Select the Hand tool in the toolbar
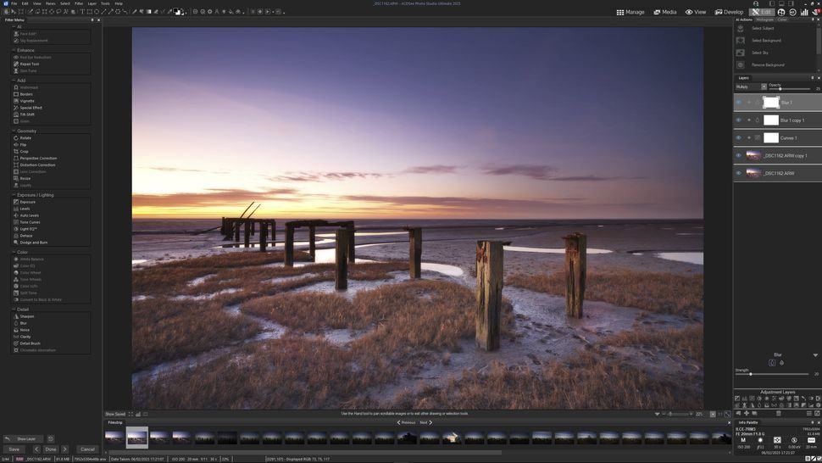This screenshot has width=822, height=463. pyautogui.click(x=6, y=12)
